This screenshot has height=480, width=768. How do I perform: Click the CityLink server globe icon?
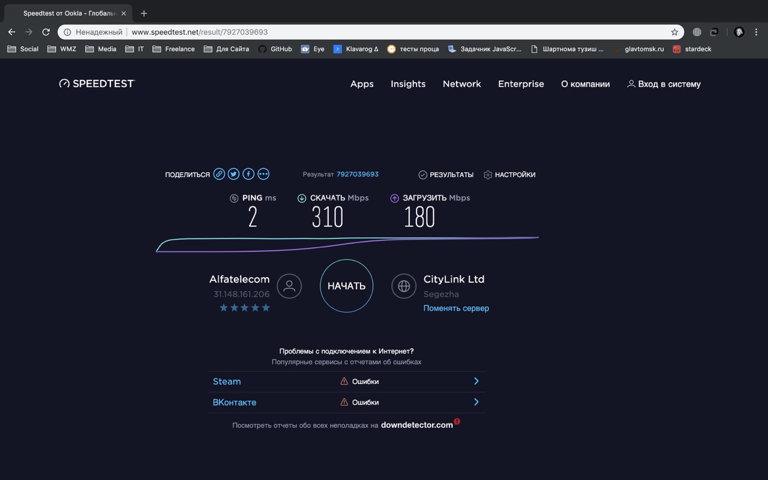tap(404, 286)
